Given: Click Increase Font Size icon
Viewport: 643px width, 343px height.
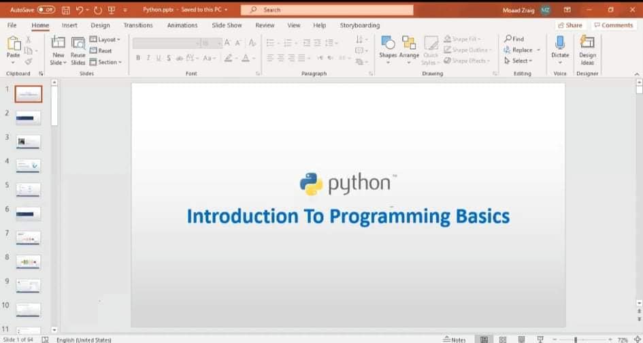Looking at the screenshot, I should 227,43.
